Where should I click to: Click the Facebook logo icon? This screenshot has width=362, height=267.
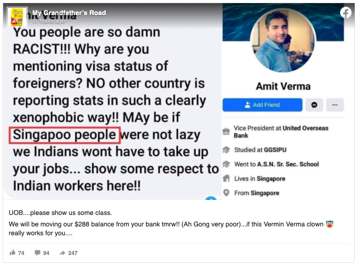click(346, 12)
